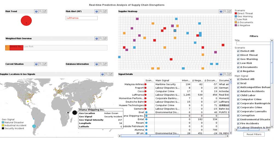This screenshot has height=142, width=274.
Task: Select the Deutsche Bahn table row
Action: 173,102
